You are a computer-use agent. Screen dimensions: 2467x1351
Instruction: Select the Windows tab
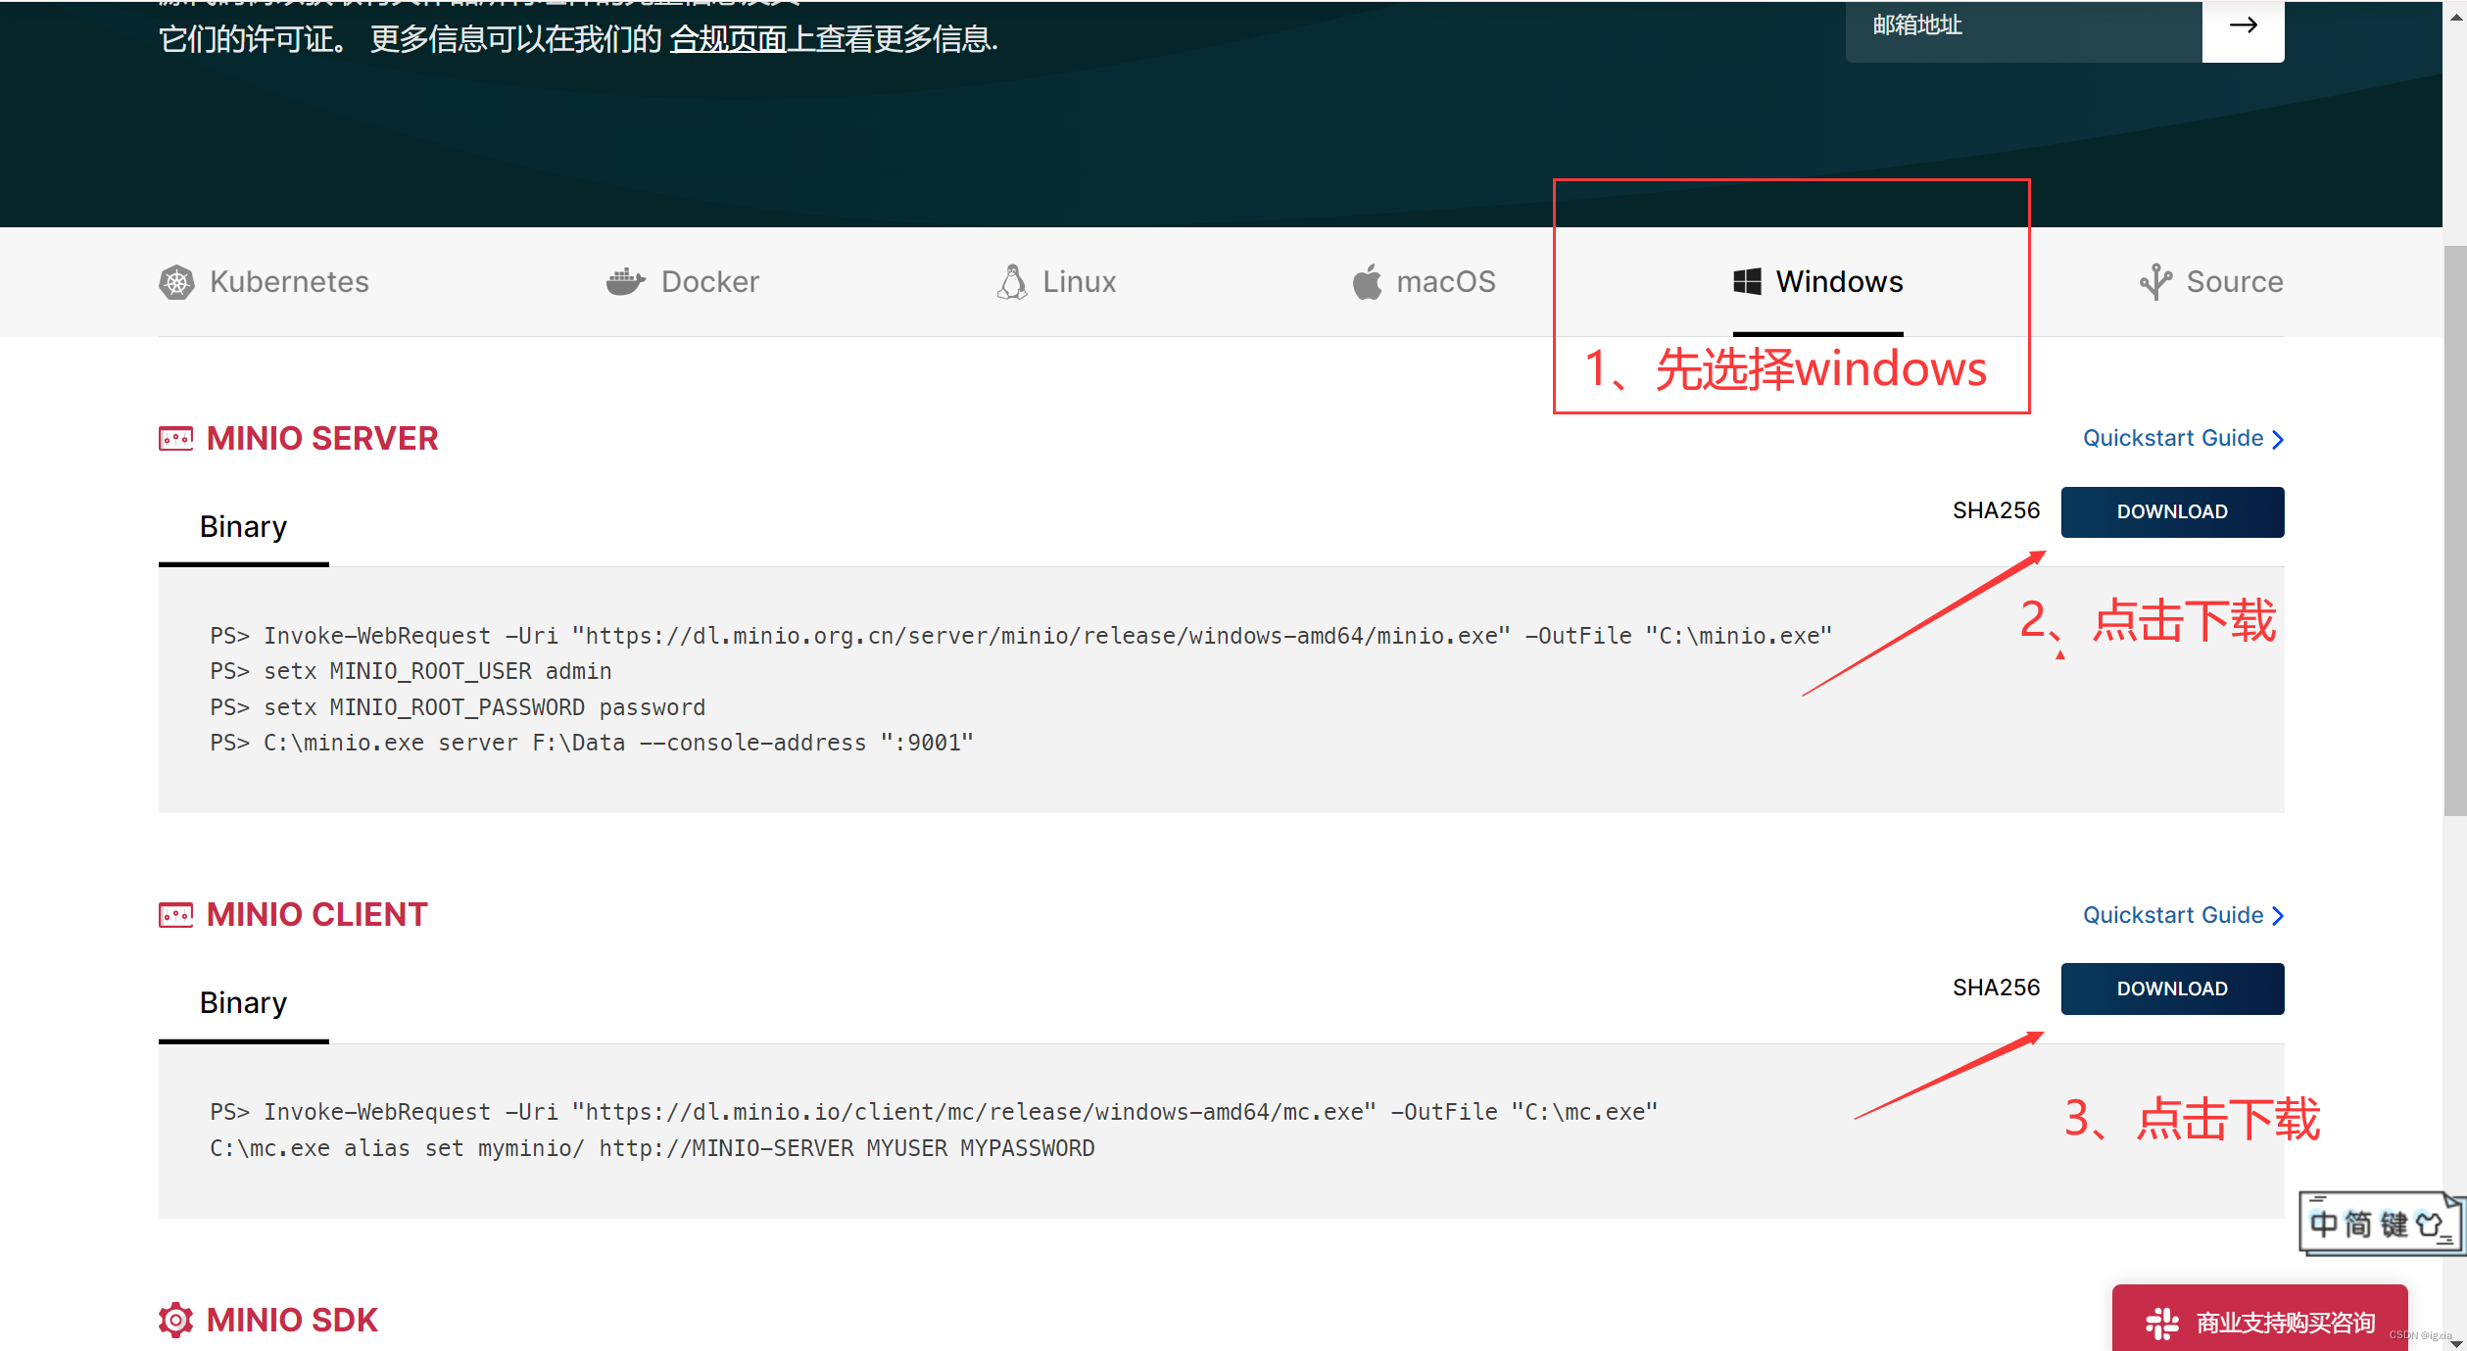tap(1816, 281)
